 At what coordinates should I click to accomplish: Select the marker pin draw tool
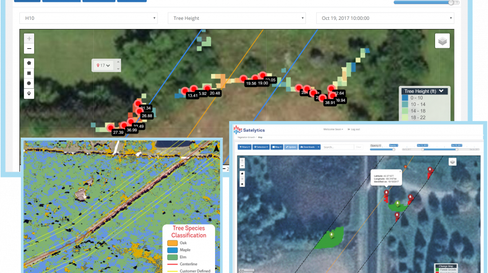(29, 93)
